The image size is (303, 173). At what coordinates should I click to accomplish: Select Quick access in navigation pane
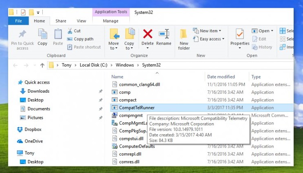pyautogui.click(x=37, y=82)
